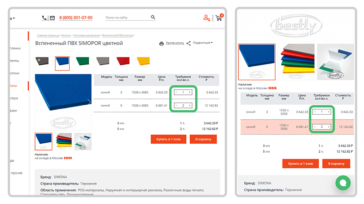This screenshot has height=204, width=364.
Task: Decrease quantity for 5 mm row, desktop view
Action: point(177,106)
